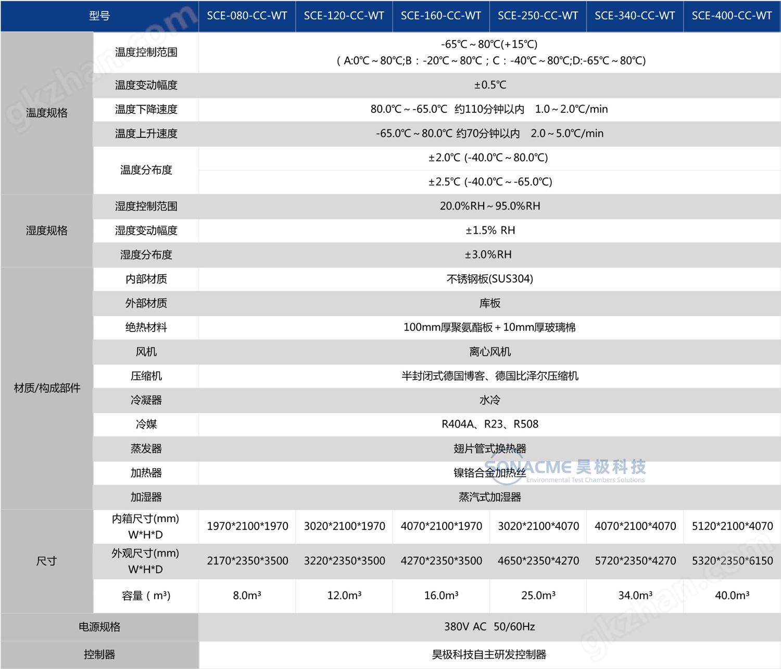Viewport: 781px width, 669px height.
Task: Click the 25.0m³ capacity cell
Action: pyautogui.click(x=538, y=596)
